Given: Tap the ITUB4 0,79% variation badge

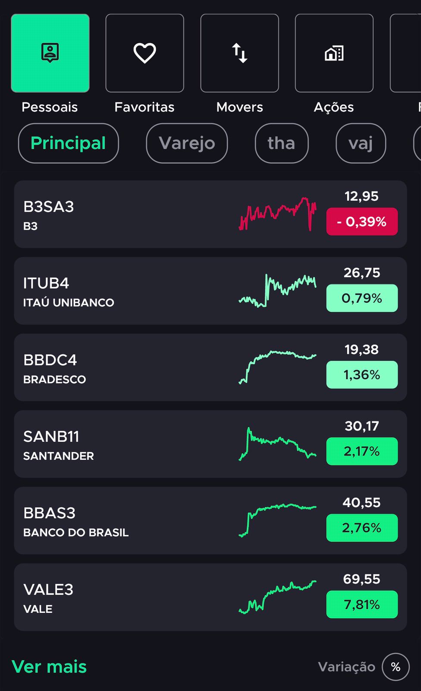Looking at the screenshot, I should pyautogui.click(x=362, y=298).
